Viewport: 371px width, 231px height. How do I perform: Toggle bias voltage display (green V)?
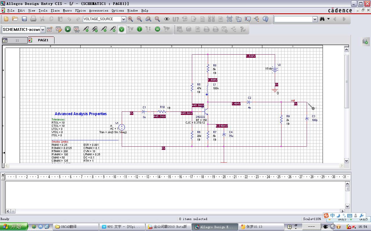pyautogui.click(x=122, y=29)
